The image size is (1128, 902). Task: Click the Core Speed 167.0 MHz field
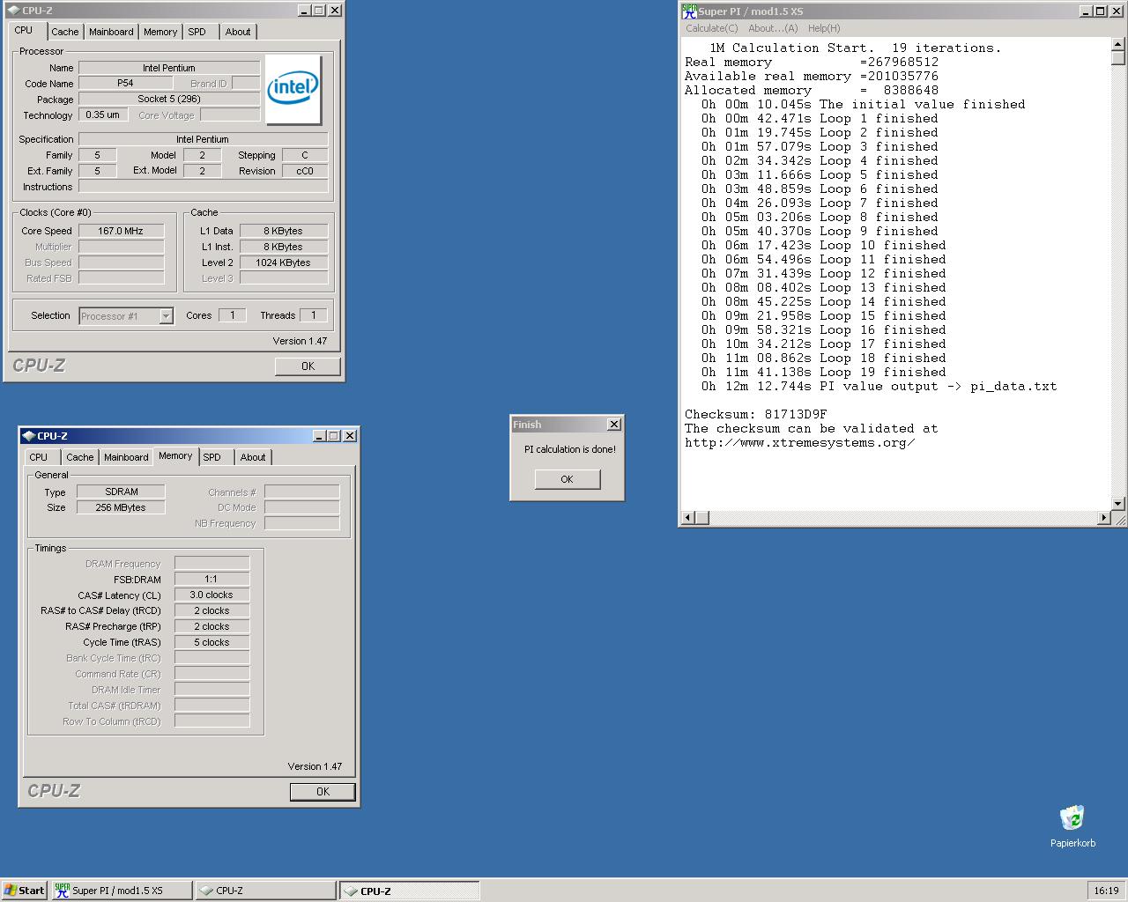(122, 231)
